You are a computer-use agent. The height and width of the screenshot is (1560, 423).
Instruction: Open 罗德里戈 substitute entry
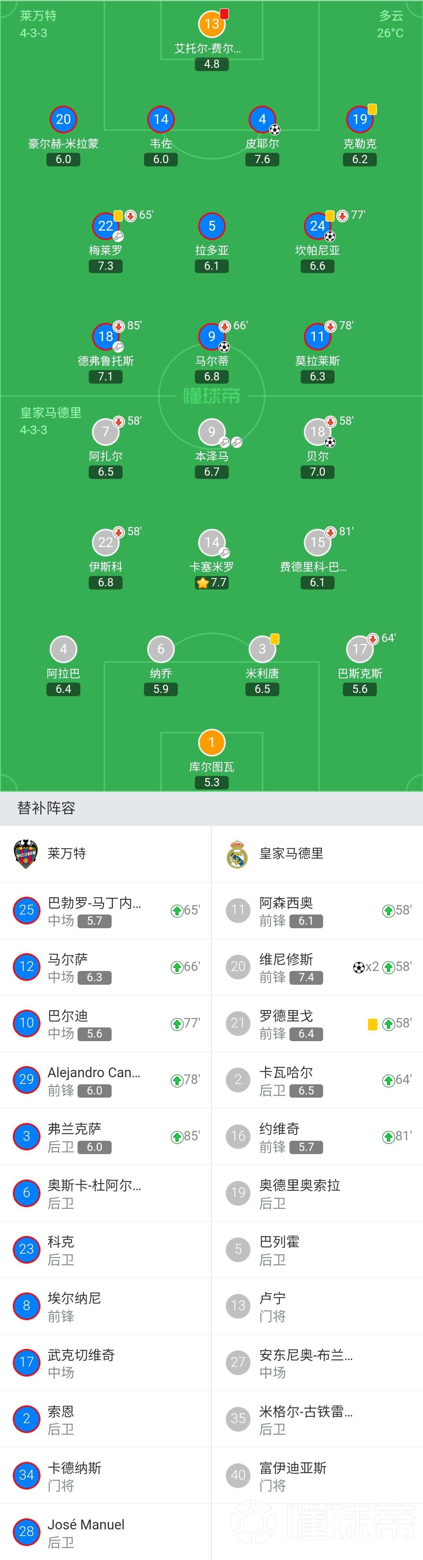click(x=317, y=1024)
